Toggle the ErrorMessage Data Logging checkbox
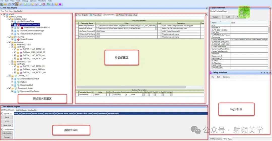Image resolution: width=272 pixels, height=141 pixels. [126, 95]
